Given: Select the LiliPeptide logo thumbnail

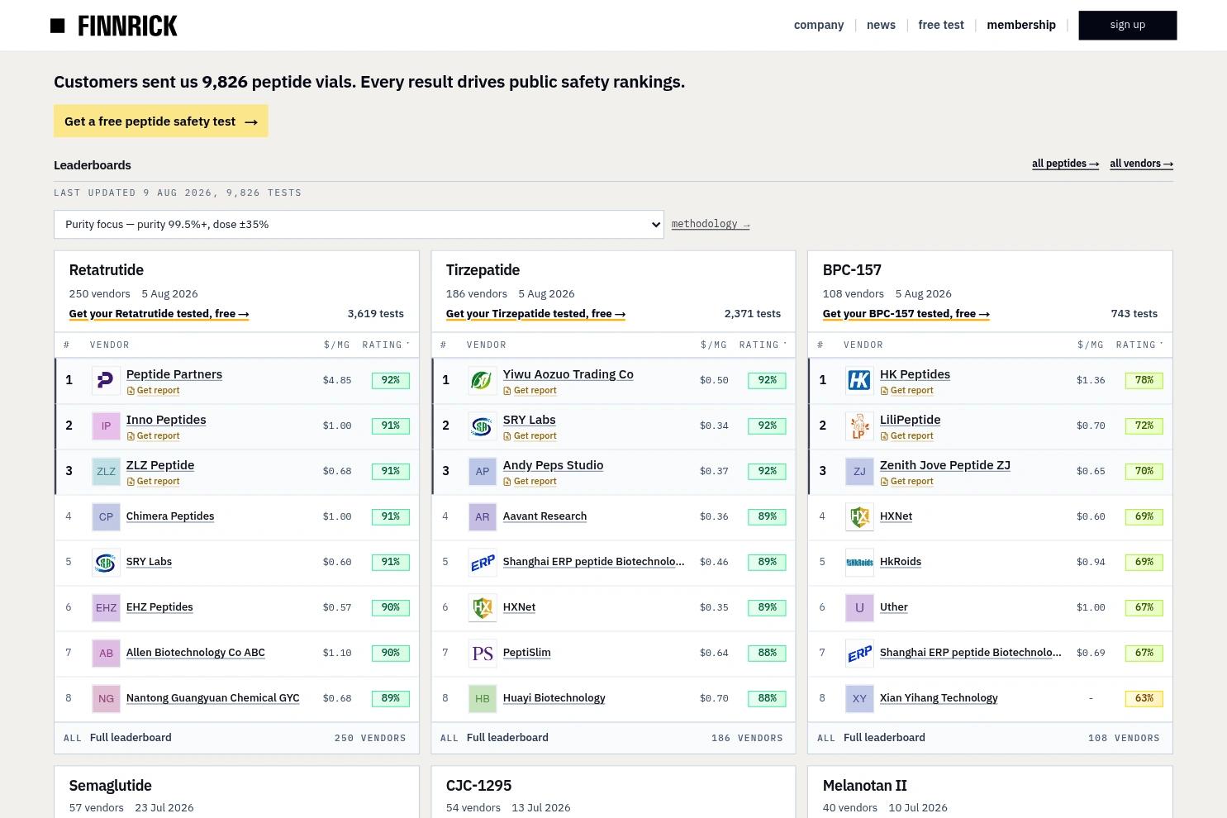Looking at the screenshot, I should click(x=859, y=426).
